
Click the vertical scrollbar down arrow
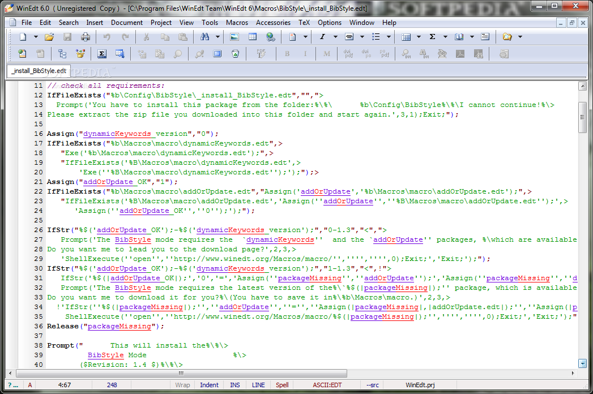click(x=582, y=364)
